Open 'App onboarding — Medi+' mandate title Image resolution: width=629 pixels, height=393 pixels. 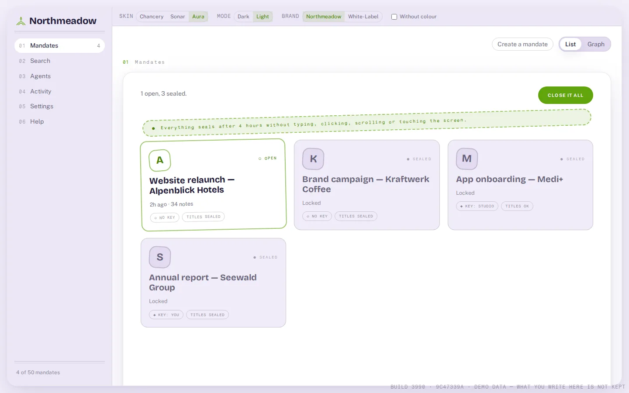coord(509,179)
